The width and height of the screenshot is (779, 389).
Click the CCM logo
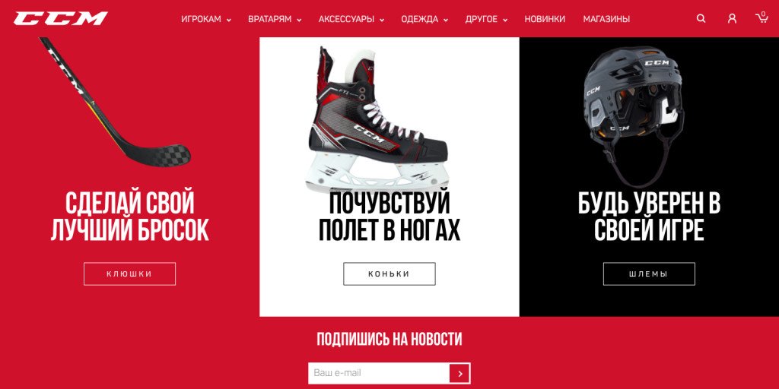[x=61, y=19]
